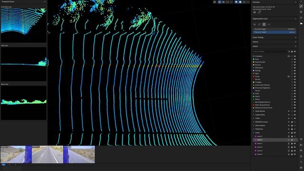The width and height of the screenshot is (304, 171).
Task: Expand the Small Vehicle tree group
Action: point(254,111)
